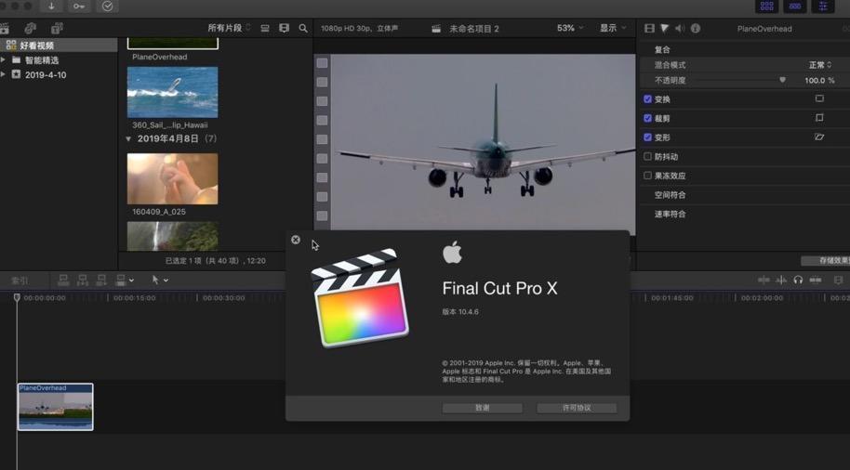Close the About Final Cut Pro dialog
This screenshot has height=470, width=850.
296,240
